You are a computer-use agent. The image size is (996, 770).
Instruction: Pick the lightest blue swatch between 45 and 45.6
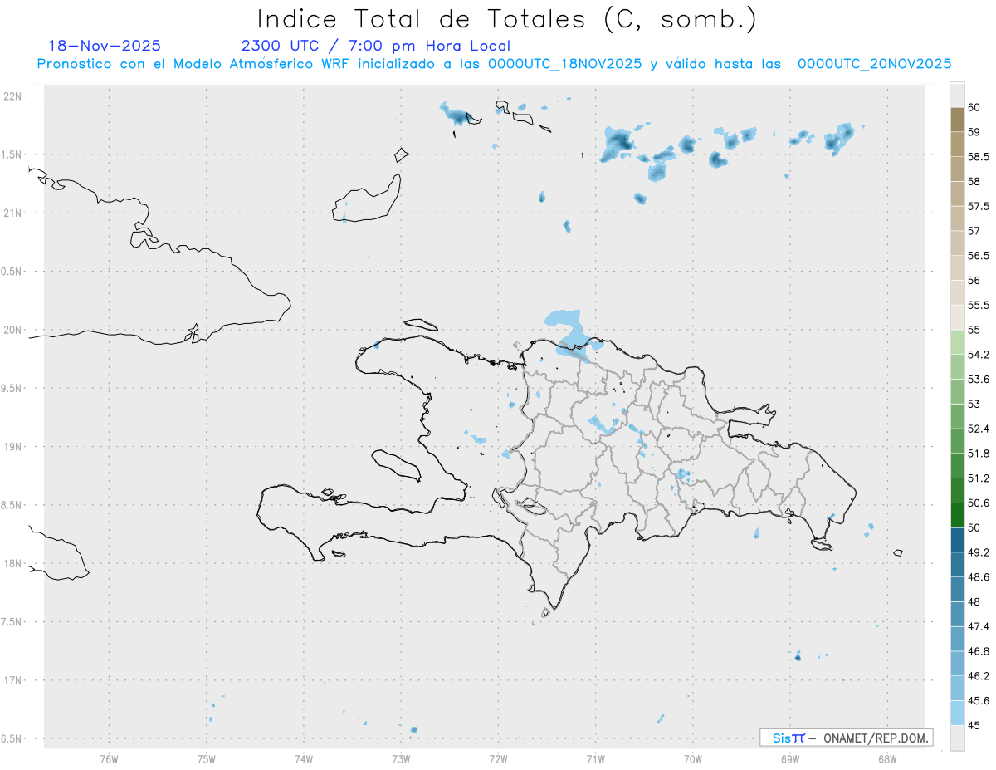(958, 714)
